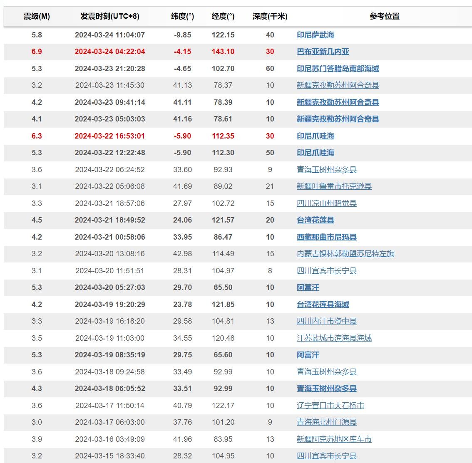Image resolution: width=472 pixels, height=463 pixels.
Task: Select the 深度(千米) column header
Action: (x=270, y=16)
